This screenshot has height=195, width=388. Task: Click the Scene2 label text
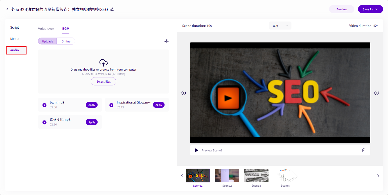227,186
